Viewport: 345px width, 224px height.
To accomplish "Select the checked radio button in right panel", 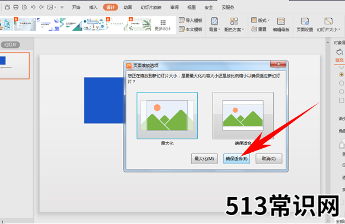I will 341,75.
